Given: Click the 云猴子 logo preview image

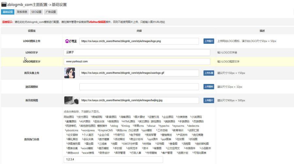Looking at the screenshot, I should [71, 41].
